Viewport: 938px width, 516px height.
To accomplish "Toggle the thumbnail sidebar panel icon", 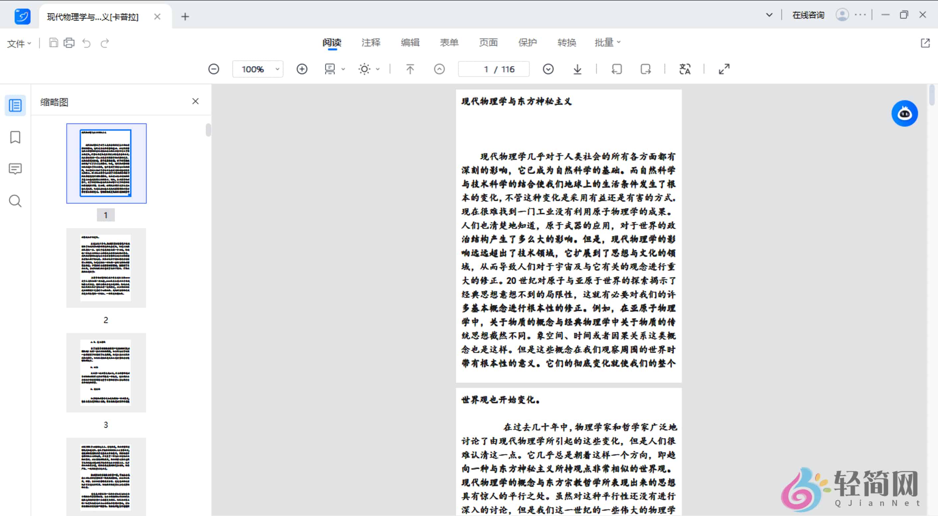I will coord(15,105).
